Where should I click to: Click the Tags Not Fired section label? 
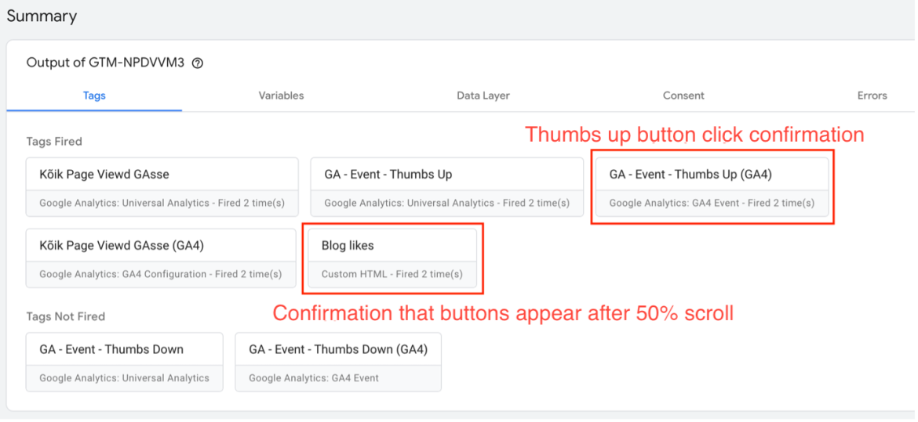click(66, 317)
